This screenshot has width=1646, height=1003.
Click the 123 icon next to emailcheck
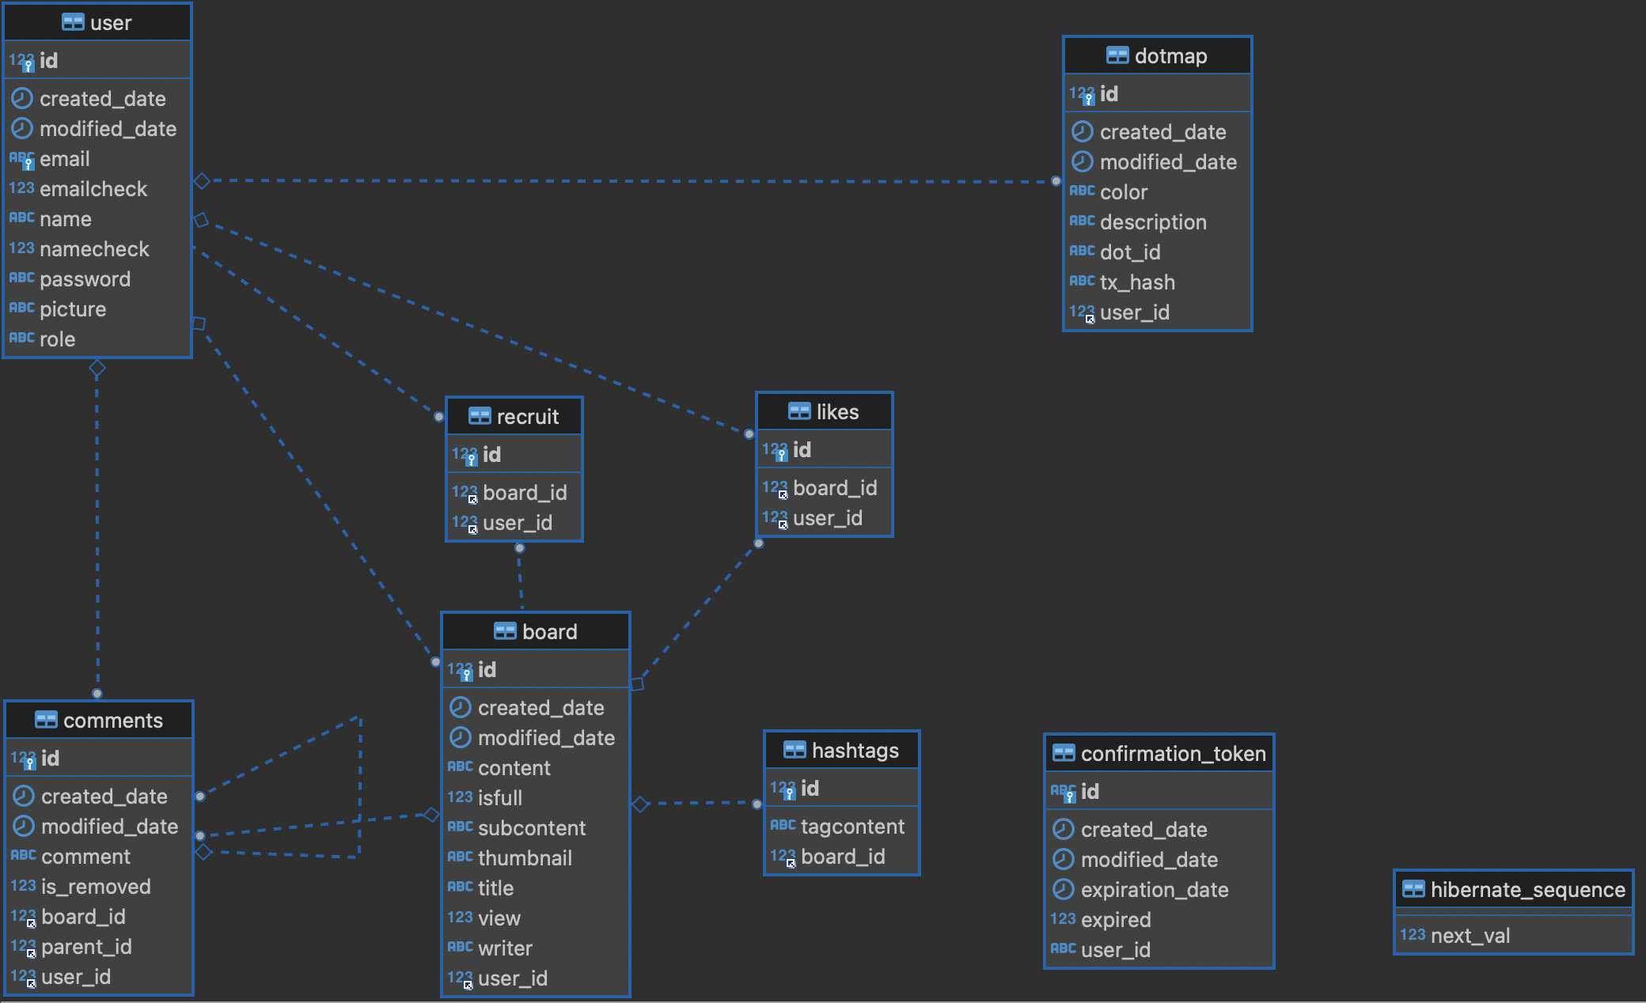pos(21,188)
